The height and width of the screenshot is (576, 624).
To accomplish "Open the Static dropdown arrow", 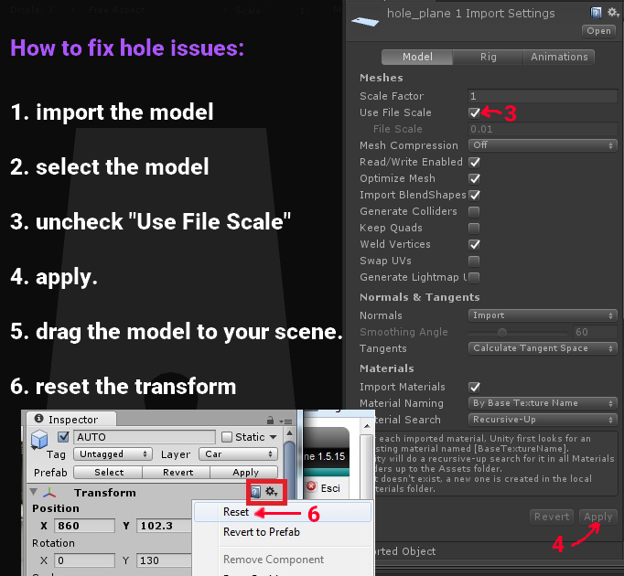I will point(273,437).
